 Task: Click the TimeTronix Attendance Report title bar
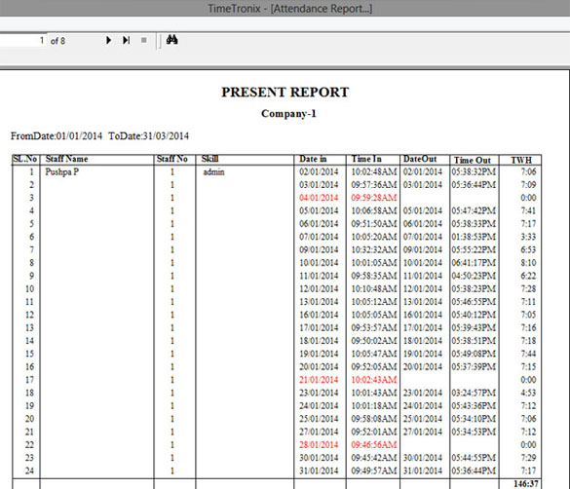click(285, 8)
